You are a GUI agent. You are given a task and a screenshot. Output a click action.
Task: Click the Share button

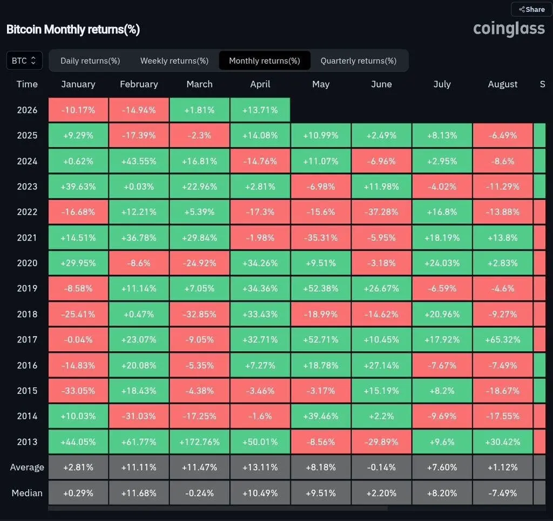click(531, 10)
